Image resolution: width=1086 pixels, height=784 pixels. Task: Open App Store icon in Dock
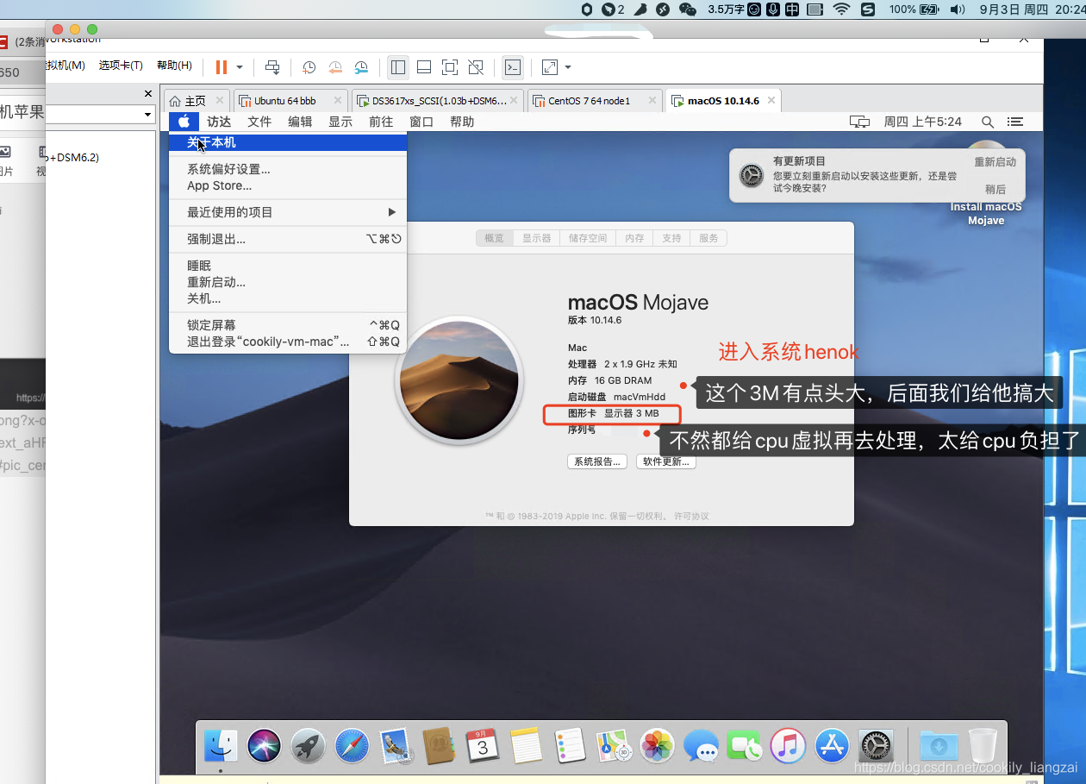[832, 746]
